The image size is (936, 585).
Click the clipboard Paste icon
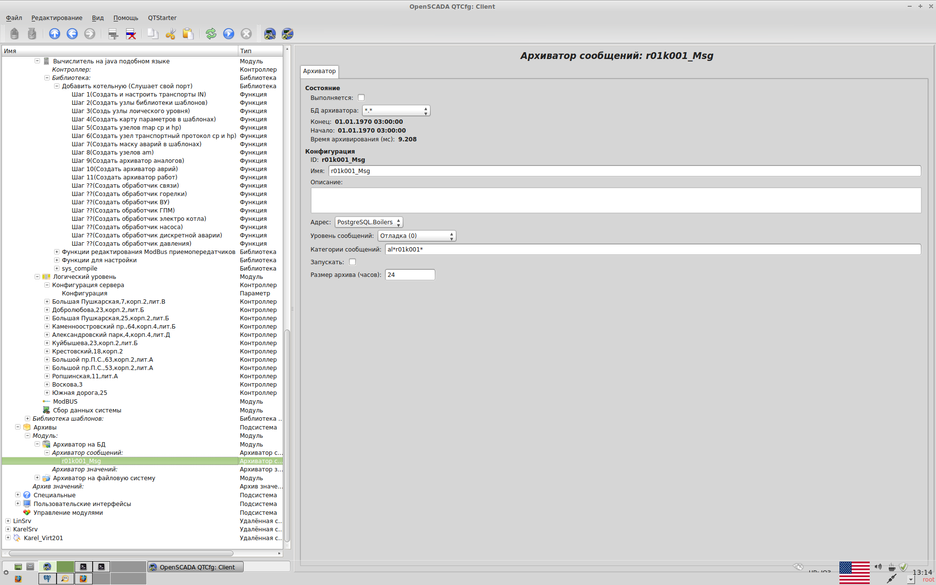pos(188,34)
